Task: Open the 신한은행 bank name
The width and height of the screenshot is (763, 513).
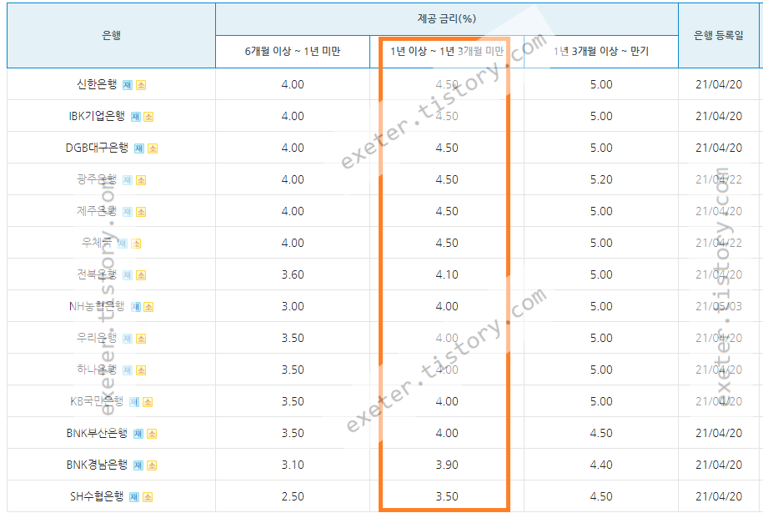Action: [x=97, y=84]
